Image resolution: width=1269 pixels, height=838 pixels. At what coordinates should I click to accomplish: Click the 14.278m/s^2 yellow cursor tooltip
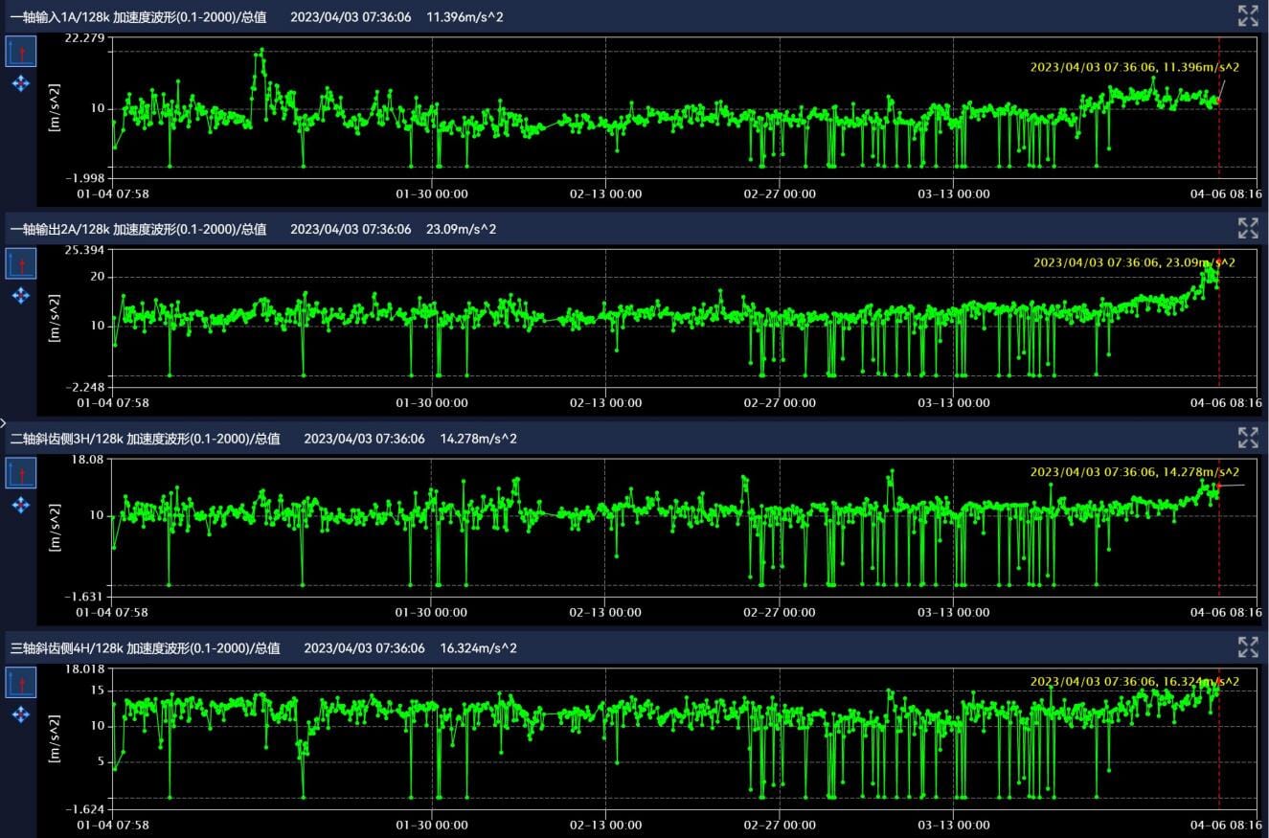point(1134,472)
